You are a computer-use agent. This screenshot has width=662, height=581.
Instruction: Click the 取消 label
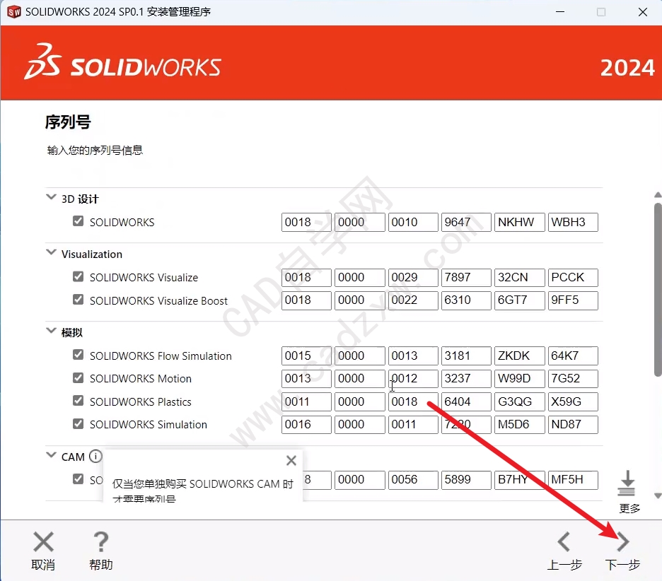(43, 565)
